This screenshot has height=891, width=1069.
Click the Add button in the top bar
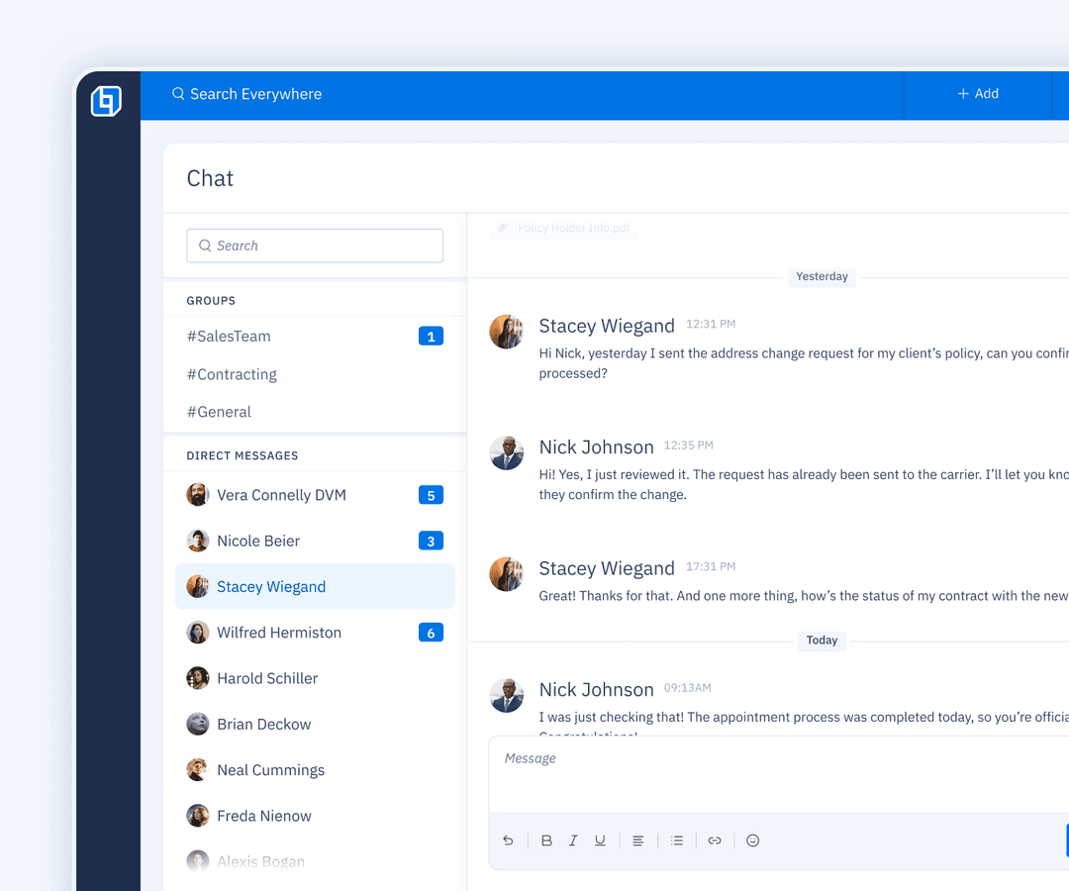click(x=977, y=93)
